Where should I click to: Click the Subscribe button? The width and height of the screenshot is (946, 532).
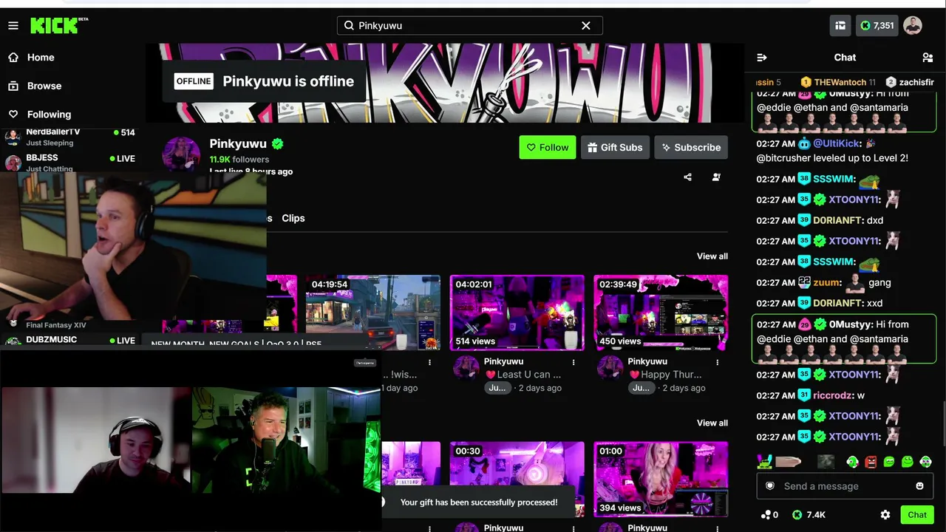tap(691, 148)
